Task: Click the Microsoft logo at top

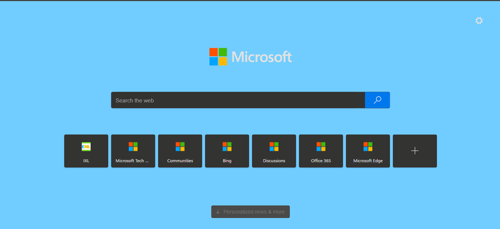Action: (x=251, y=57)
